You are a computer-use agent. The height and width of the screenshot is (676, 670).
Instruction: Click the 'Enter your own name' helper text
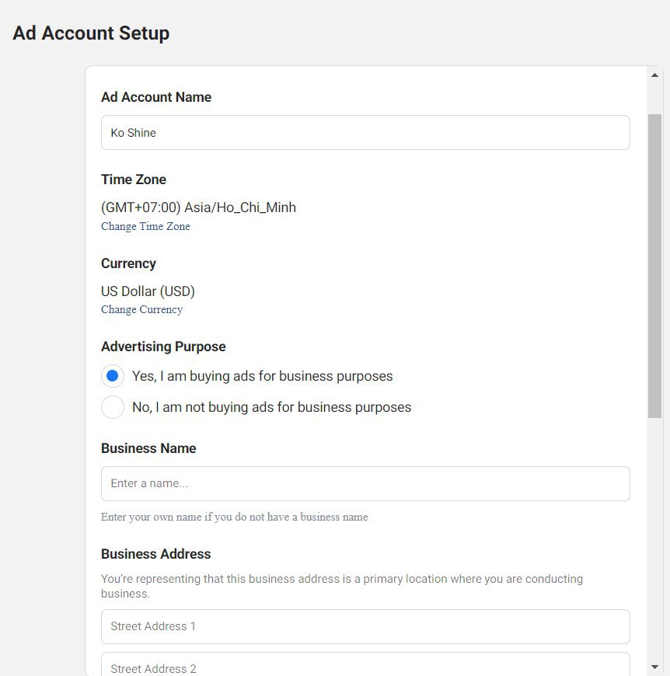(235, 517)
